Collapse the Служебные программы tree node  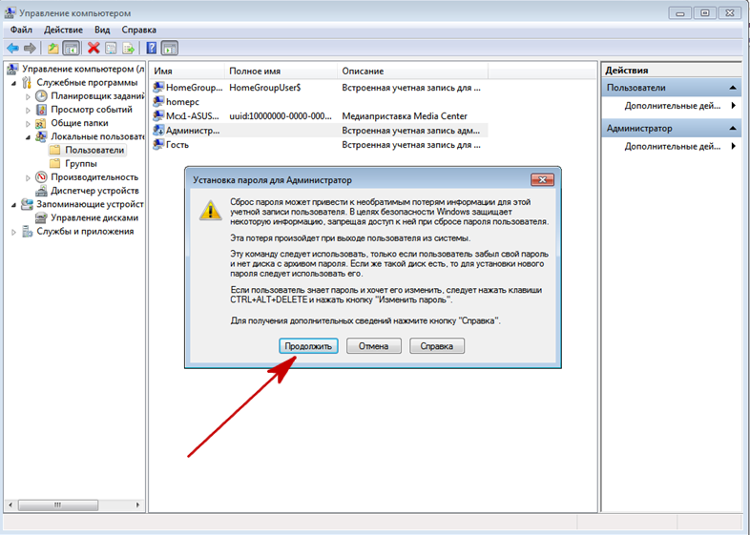click(14, 83)
